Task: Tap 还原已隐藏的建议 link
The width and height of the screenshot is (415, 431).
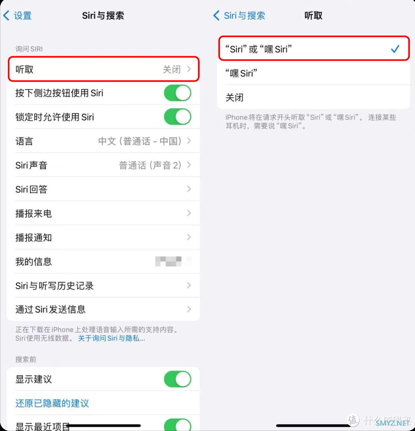Action: point(52,403)
